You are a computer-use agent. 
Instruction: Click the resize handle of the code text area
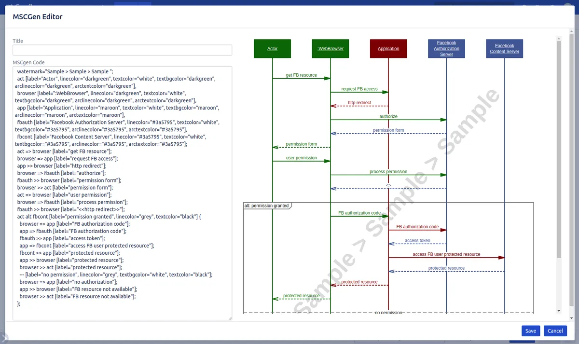pos(230,318)
